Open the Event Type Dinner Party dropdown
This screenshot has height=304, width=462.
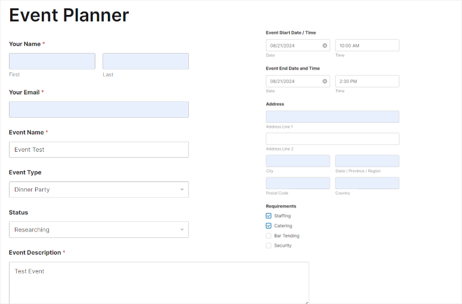click(99, 190)
